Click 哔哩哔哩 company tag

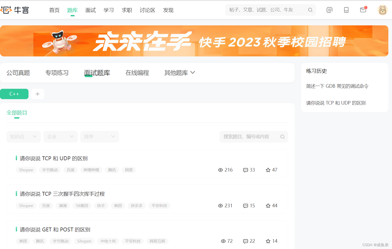[x=91, y=170]
